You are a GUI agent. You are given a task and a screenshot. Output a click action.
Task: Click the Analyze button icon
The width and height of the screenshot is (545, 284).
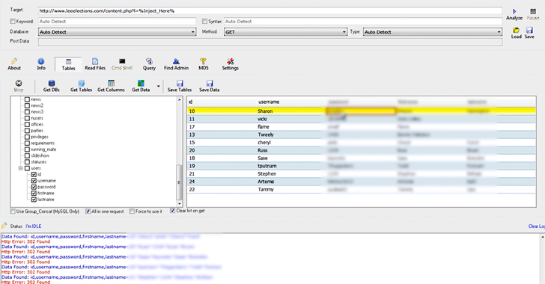tap(514, 11)
